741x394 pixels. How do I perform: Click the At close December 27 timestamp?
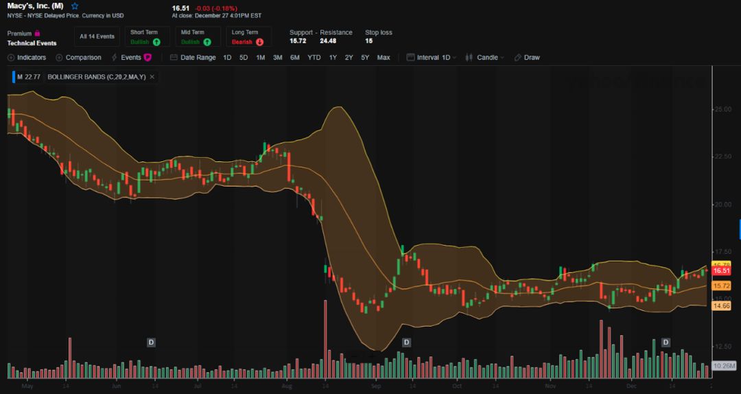[216, 16]
